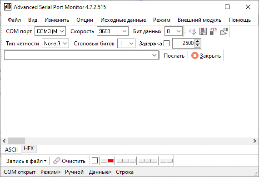The height and width of the screenshot is (177, 259).
Task: Open the Внешний модуль menu
Action: coord(199,20)
